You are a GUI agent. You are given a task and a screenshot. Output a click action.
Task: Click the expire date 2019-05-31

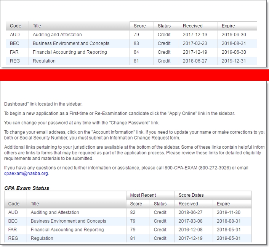pos(229,238)
